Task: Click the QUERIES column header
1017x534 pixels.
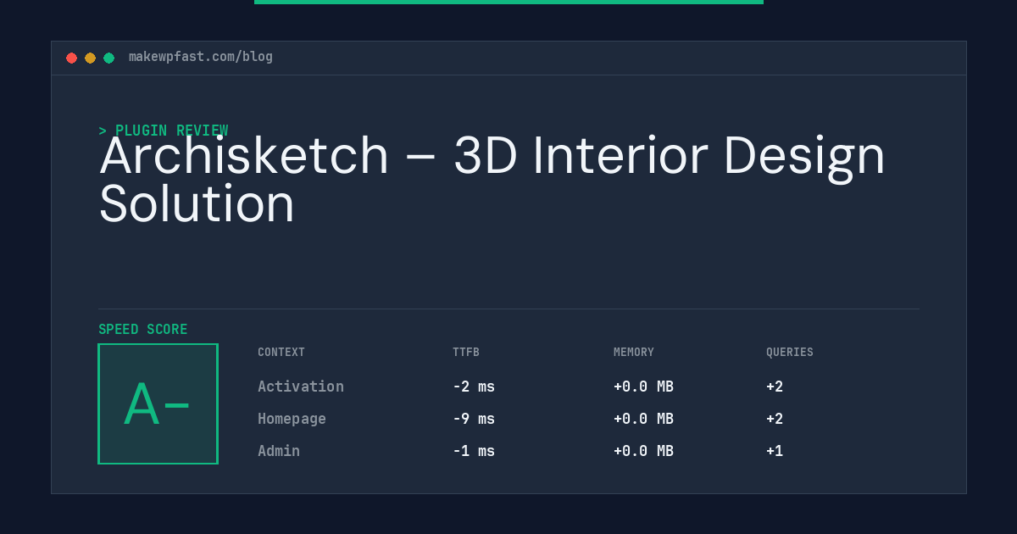Action: pyautogui.click(x=790, y=353)
